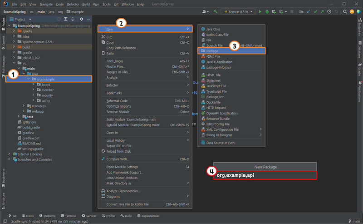The image size is (363, 224).
Task: Open the Gradle side panel
Action: pos(360,69)
